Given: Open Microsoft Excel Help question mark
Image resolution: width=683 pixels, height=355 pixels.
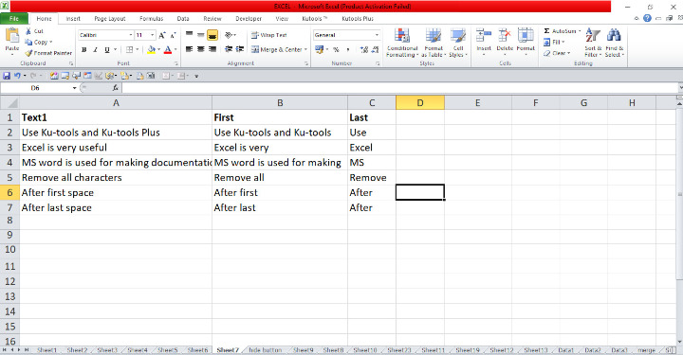Looking at the screenshot, I should point(647,18).
